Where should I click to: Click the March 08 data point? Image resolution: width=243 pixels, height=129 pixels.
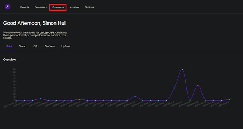pyautogui.click(x=80, y=99)
